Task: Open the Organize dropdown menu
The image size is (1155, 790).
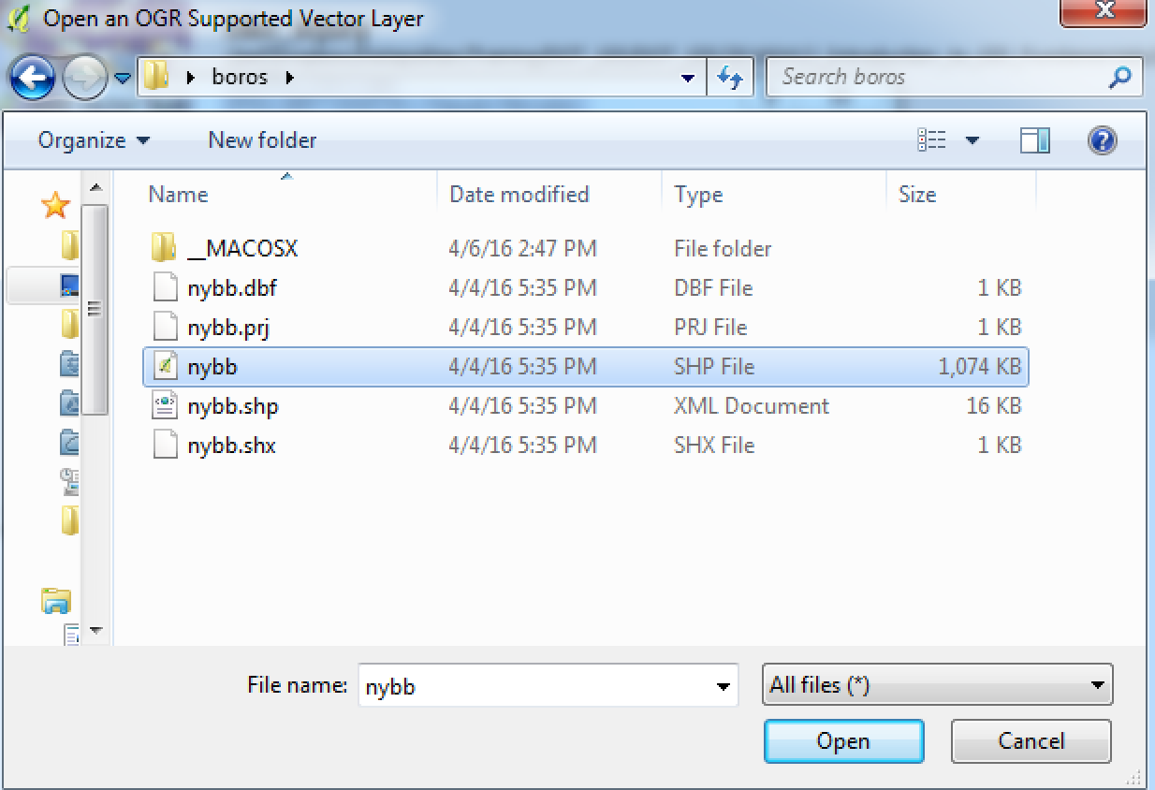Action: pyautogui.click(x=93, y=140)
